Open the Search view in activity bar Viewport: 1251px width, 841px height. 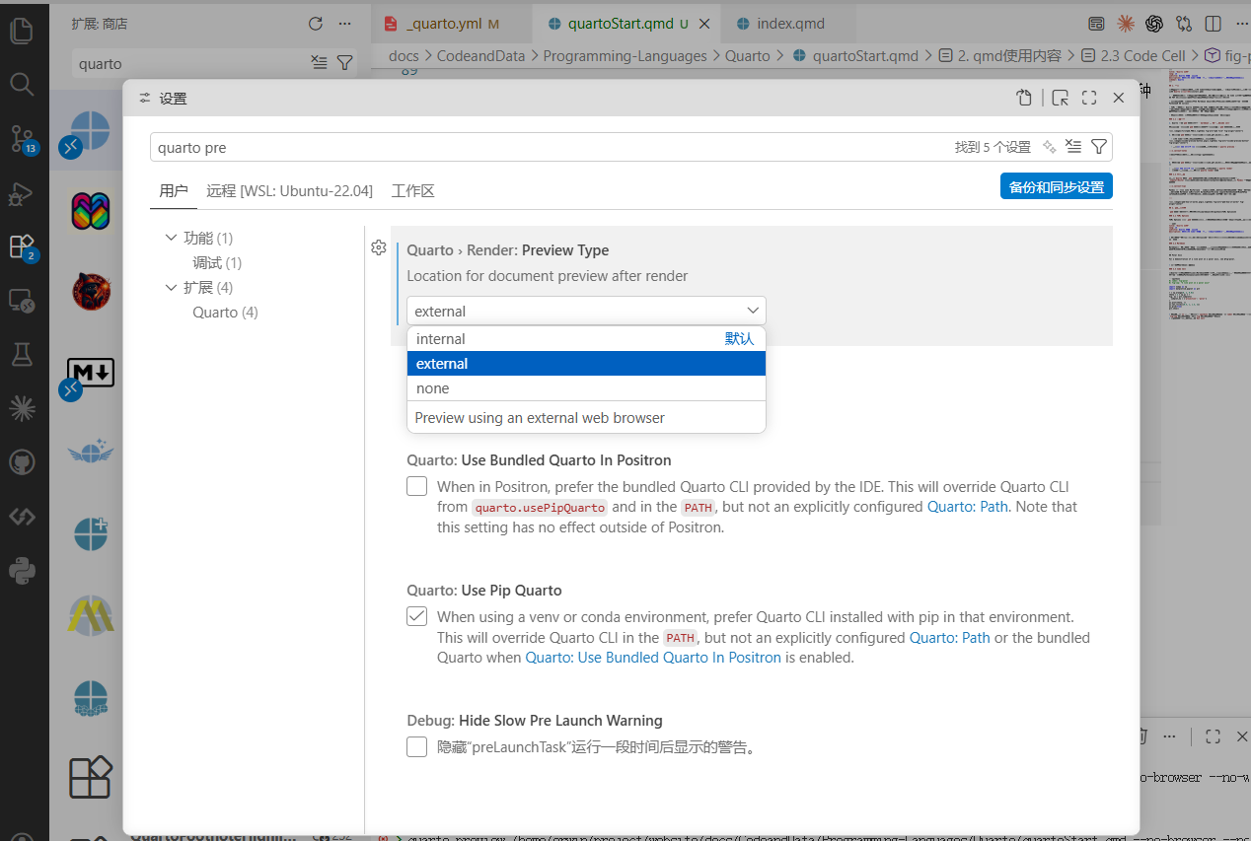(22, 84)
